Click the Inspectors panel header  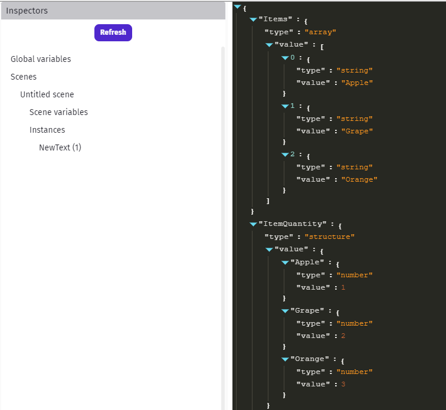pyautogui.click(x=113, y=11)
